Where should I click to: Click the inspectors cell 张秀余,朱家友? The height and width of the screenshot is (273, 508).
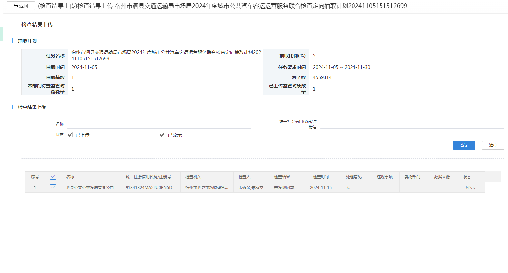point(251,187)
